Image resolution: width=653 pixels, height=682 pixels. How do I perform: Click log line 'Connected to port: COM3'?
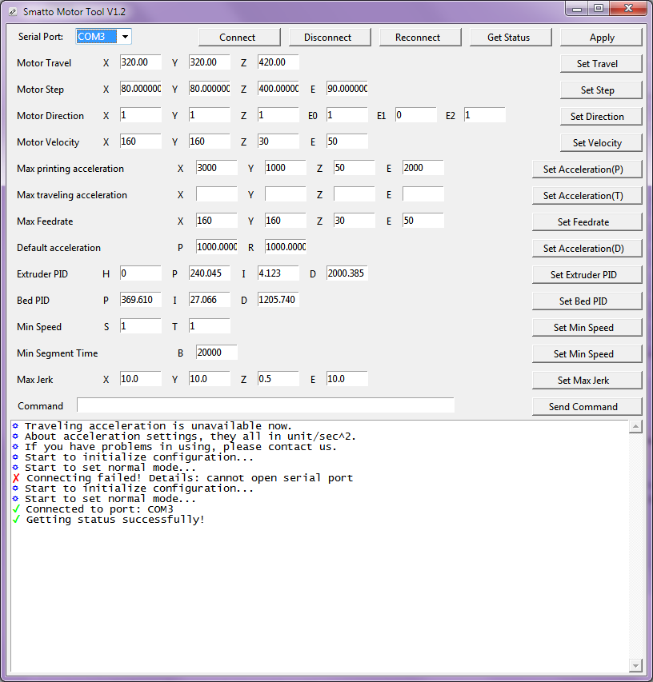(x=99, y=509)
